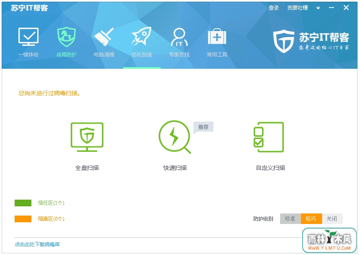This screenshot has height=255, width=360.
Task: Start 全盘扫描 with monitor shield icon
Action: [x=87, y=137]
